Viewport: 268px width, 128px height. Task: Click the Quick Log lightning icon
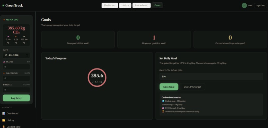(4, 20)
